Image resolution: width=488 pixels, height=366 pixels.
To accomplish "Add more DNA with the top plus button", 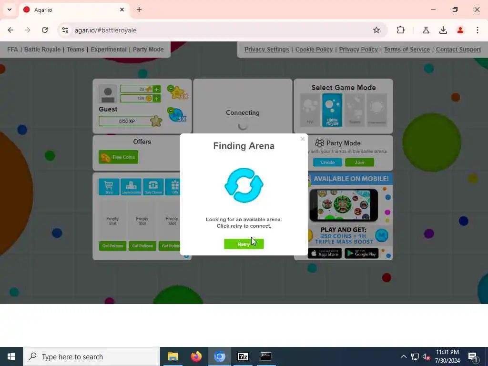I will 156,89.
